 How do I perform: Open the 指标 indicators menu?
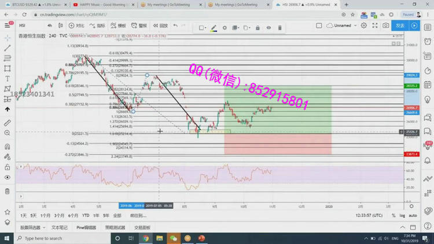pyautogui.click(x=98, y=25)
